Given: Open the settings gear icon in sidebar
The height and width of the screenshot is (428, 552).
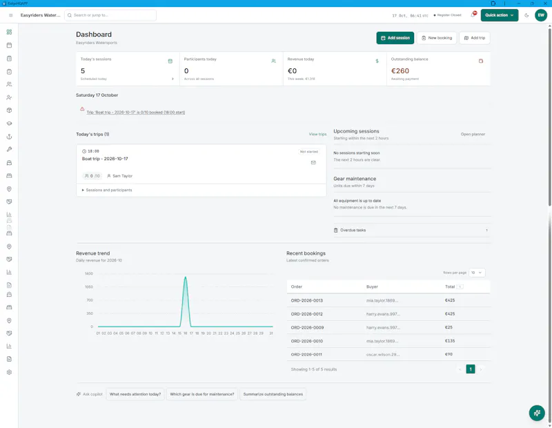Looking at the screenshot, I should 9,372.
